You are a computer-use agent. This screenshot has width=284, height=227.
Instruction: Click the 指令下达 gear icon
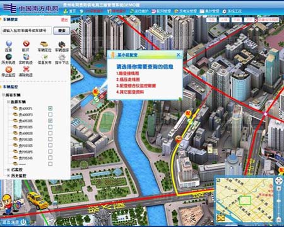62,57
